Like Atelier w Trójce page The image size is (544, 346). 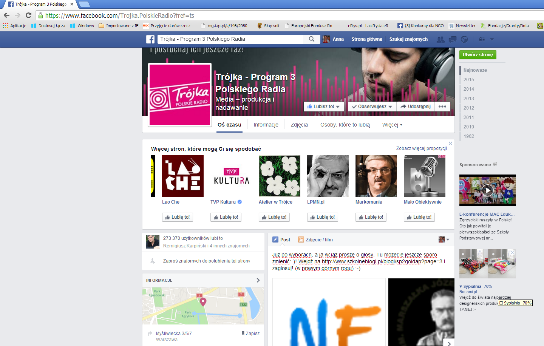pyautogui.click(x=274, y=217)
